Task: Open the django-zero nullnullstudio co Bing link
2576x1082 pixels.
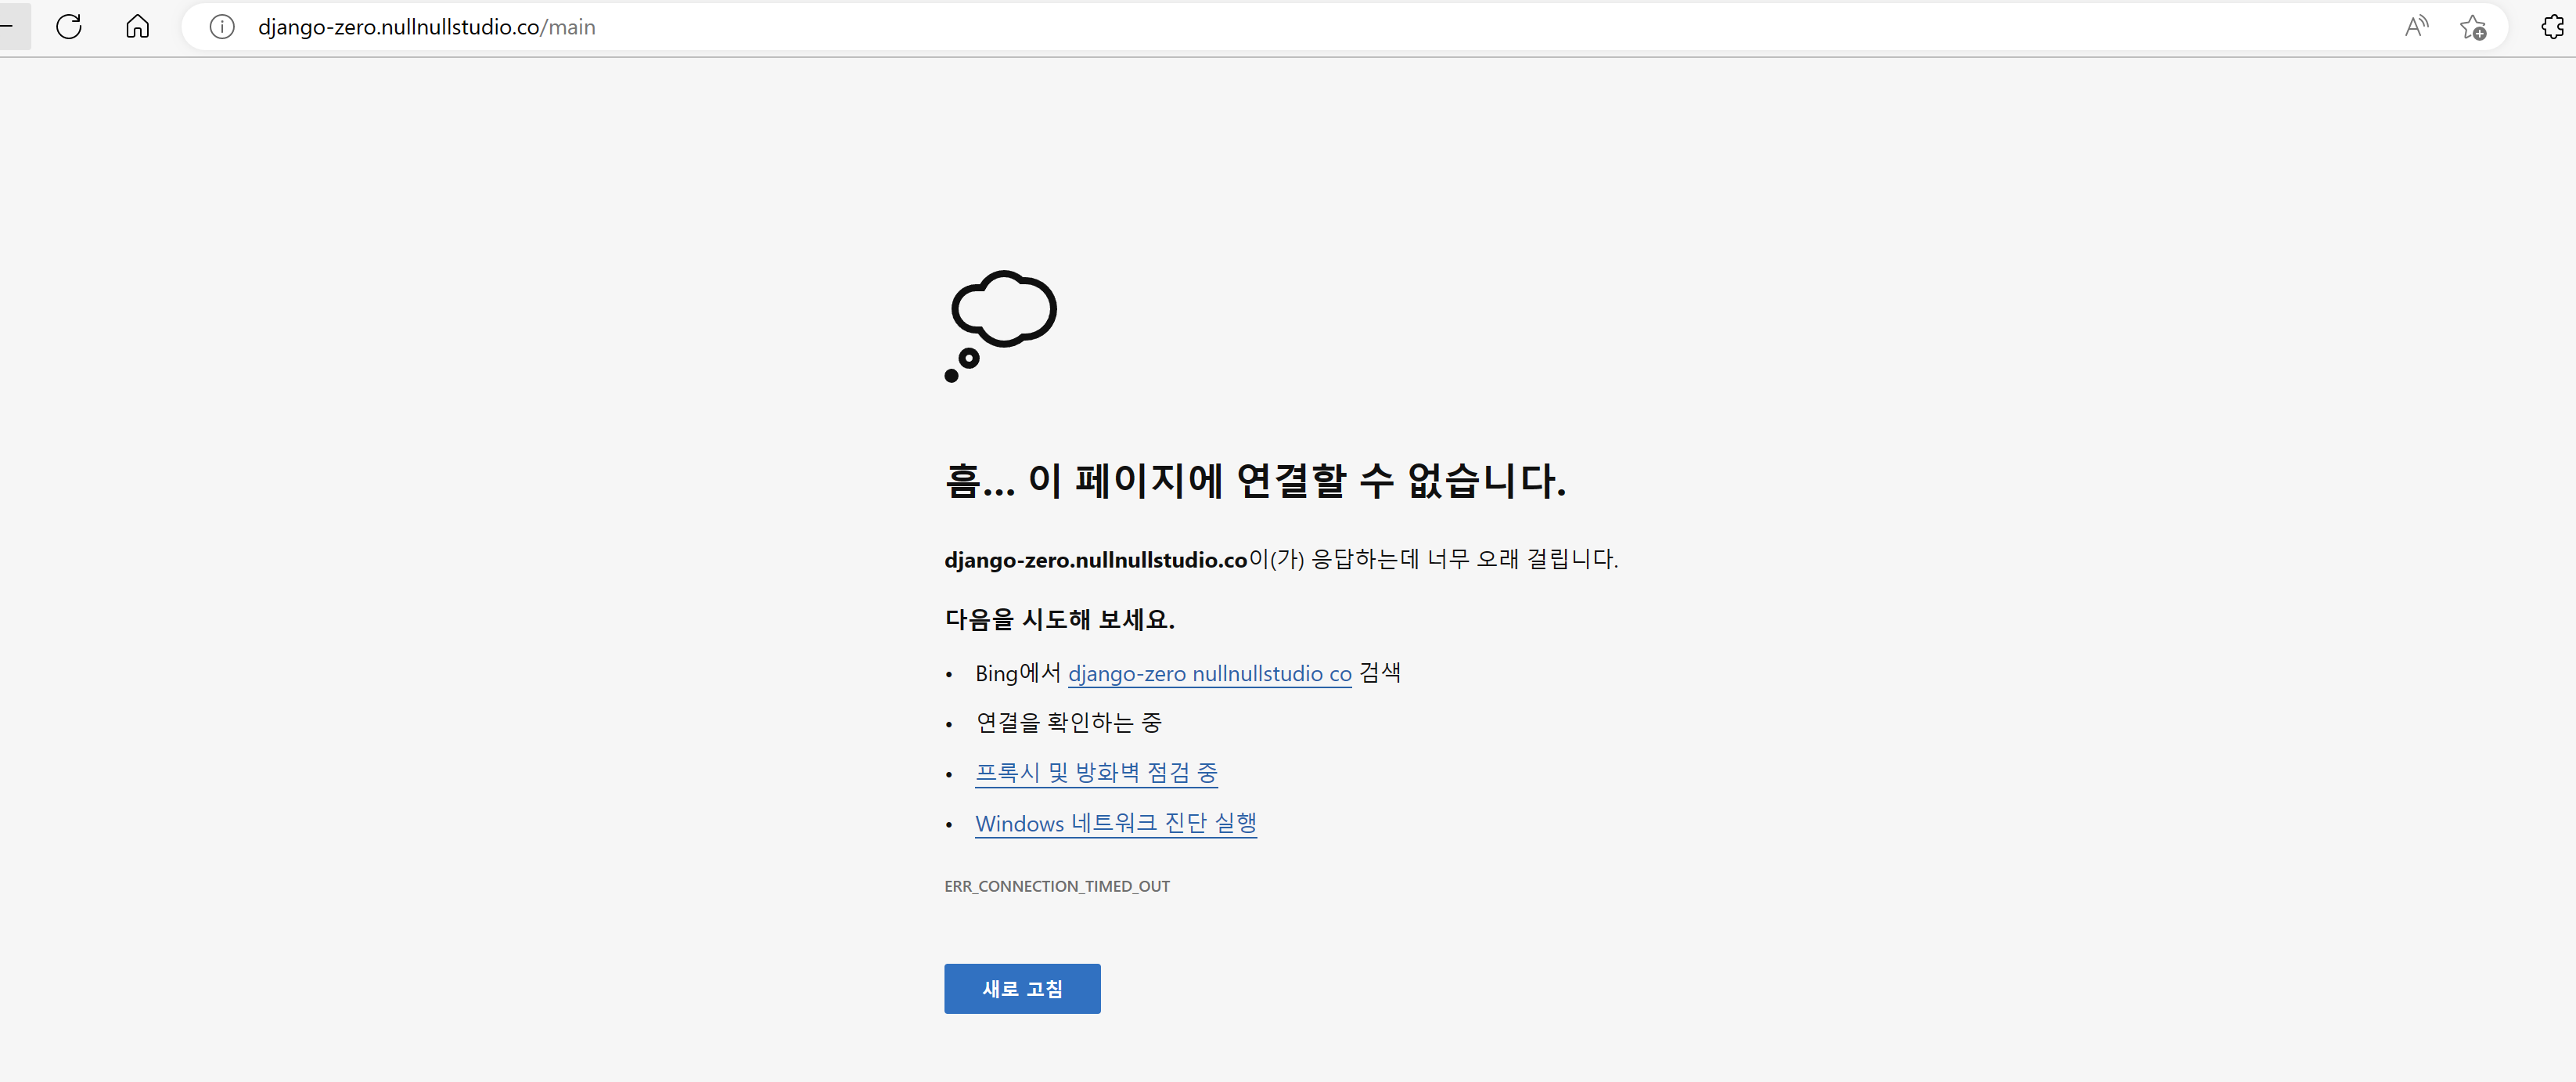Action: (x=1209, y=673)
